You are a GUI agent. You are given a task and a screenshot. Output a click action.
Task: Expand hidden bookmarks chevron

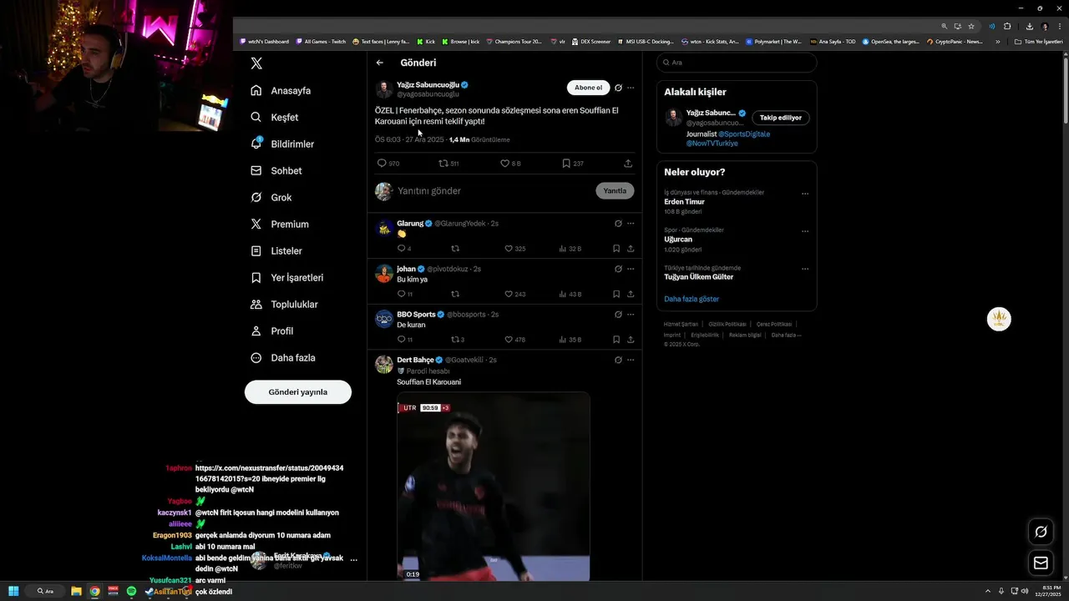[x=997, y=41]
